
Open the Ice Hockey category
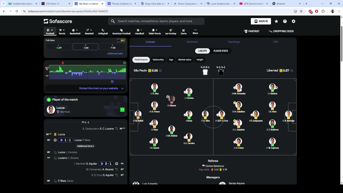171,32
